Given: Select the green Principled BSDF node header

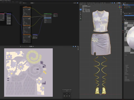Looking at the screenshot, I should point(48,14).
